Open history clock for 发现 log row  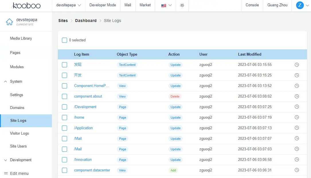(x=297, y=65)
